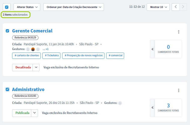Screen dimensions: 190x125
Task: Uncheck the Gerente Comercial job checkbox
Action: coord(7,31)
